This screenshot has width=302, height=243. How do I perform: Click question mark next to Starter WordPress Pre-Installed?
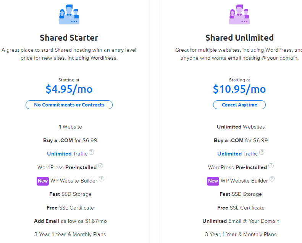click(x=101, y=166)
